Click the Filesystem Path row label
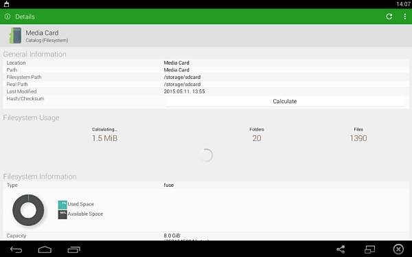Image resolution: width=412 pixels, height=257 pixels. click(x=24, y=77)
